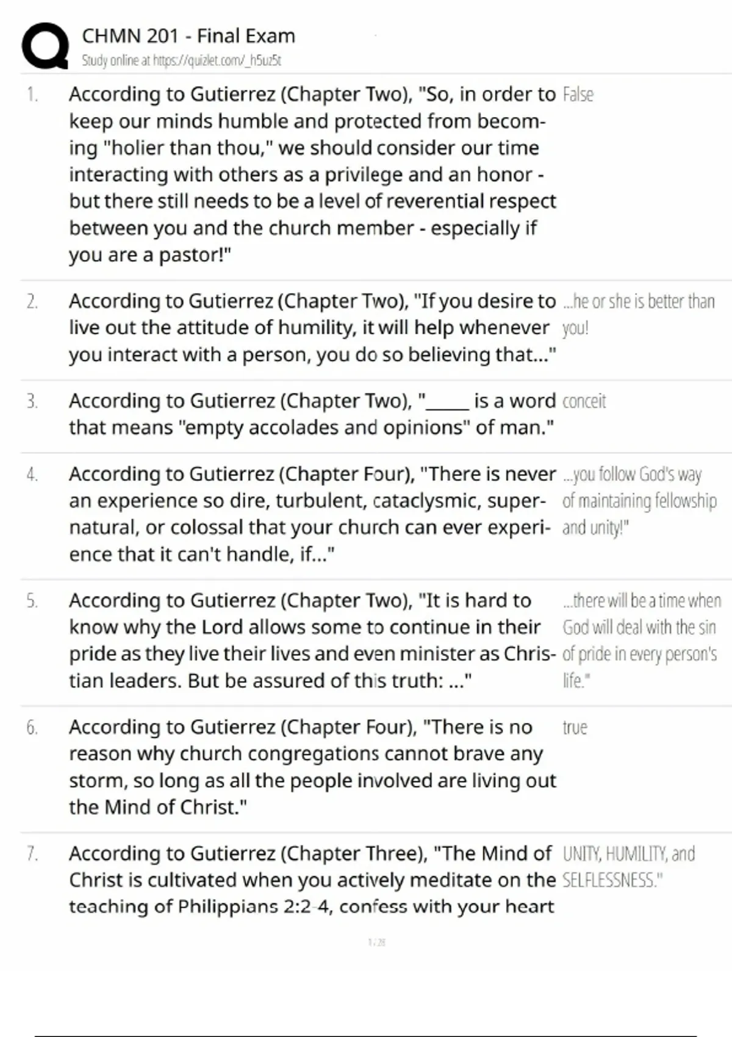Image resolution: width=732 pixels, height=1037 pixels.
Task: Click the page number indicator at bottom
Action: coord(377,942)
